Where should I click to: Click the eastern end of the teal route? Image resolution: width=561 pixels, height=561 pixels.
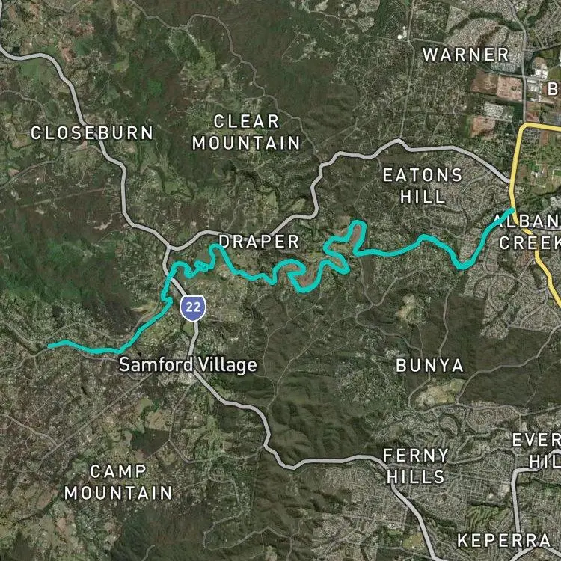512,209
